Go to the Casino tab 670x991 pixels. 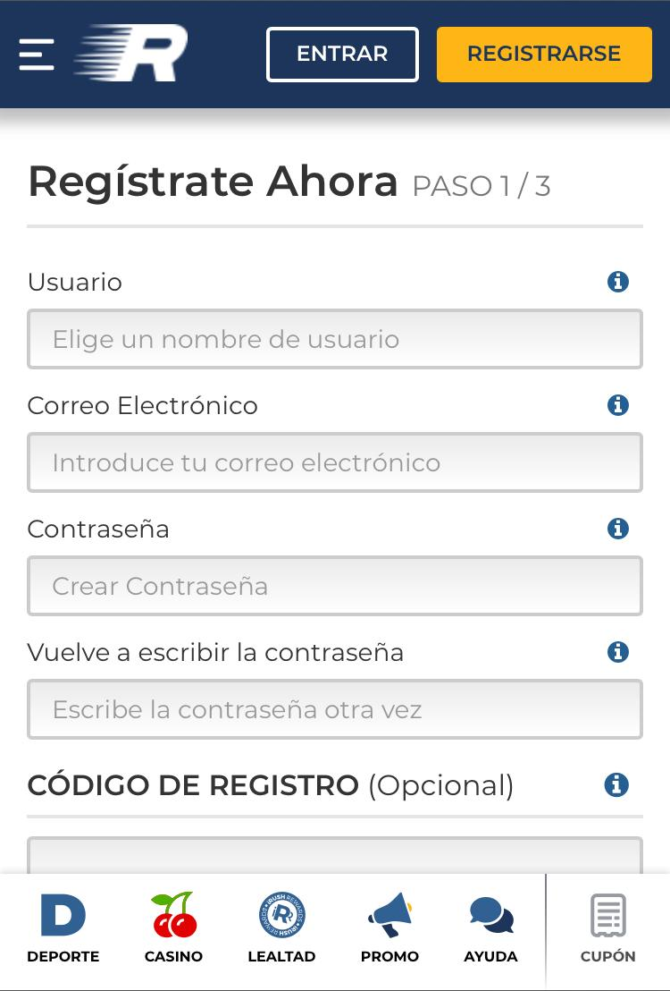click(173, 928)
